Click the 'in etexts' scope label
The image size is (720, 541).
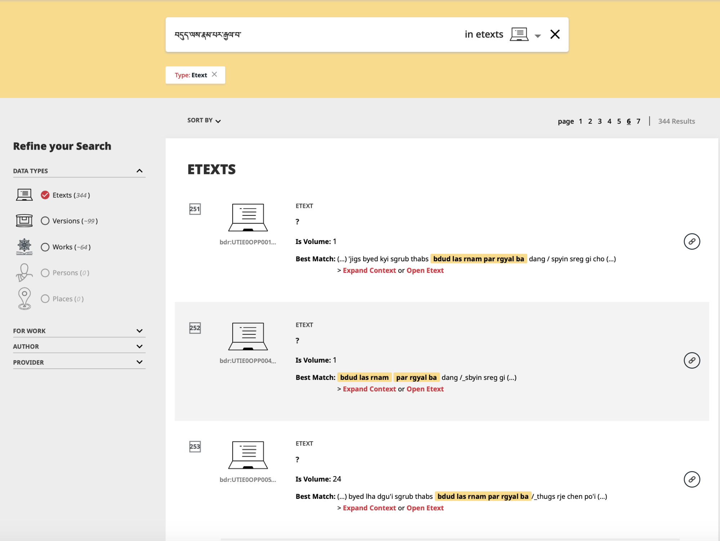[x=484, y=34]
